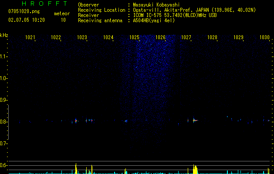
Task: Click the yellow power peak before 1023
Action: click(76, 169)
